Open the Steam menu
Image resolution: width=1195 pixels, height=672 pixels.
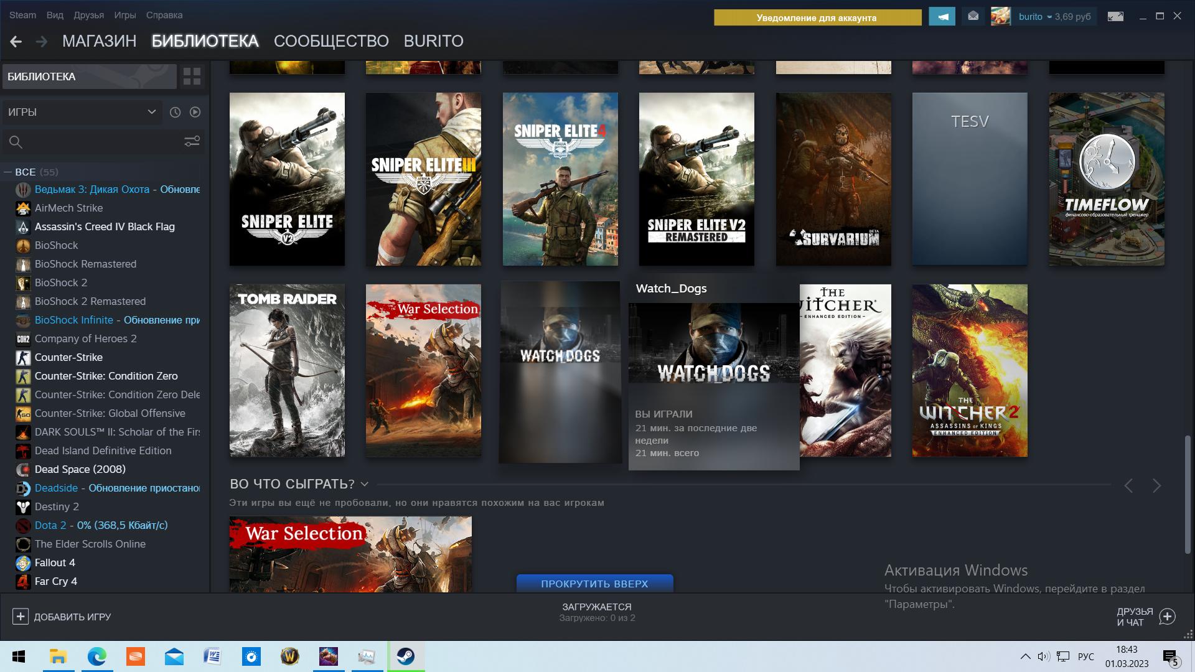(22, 15)
